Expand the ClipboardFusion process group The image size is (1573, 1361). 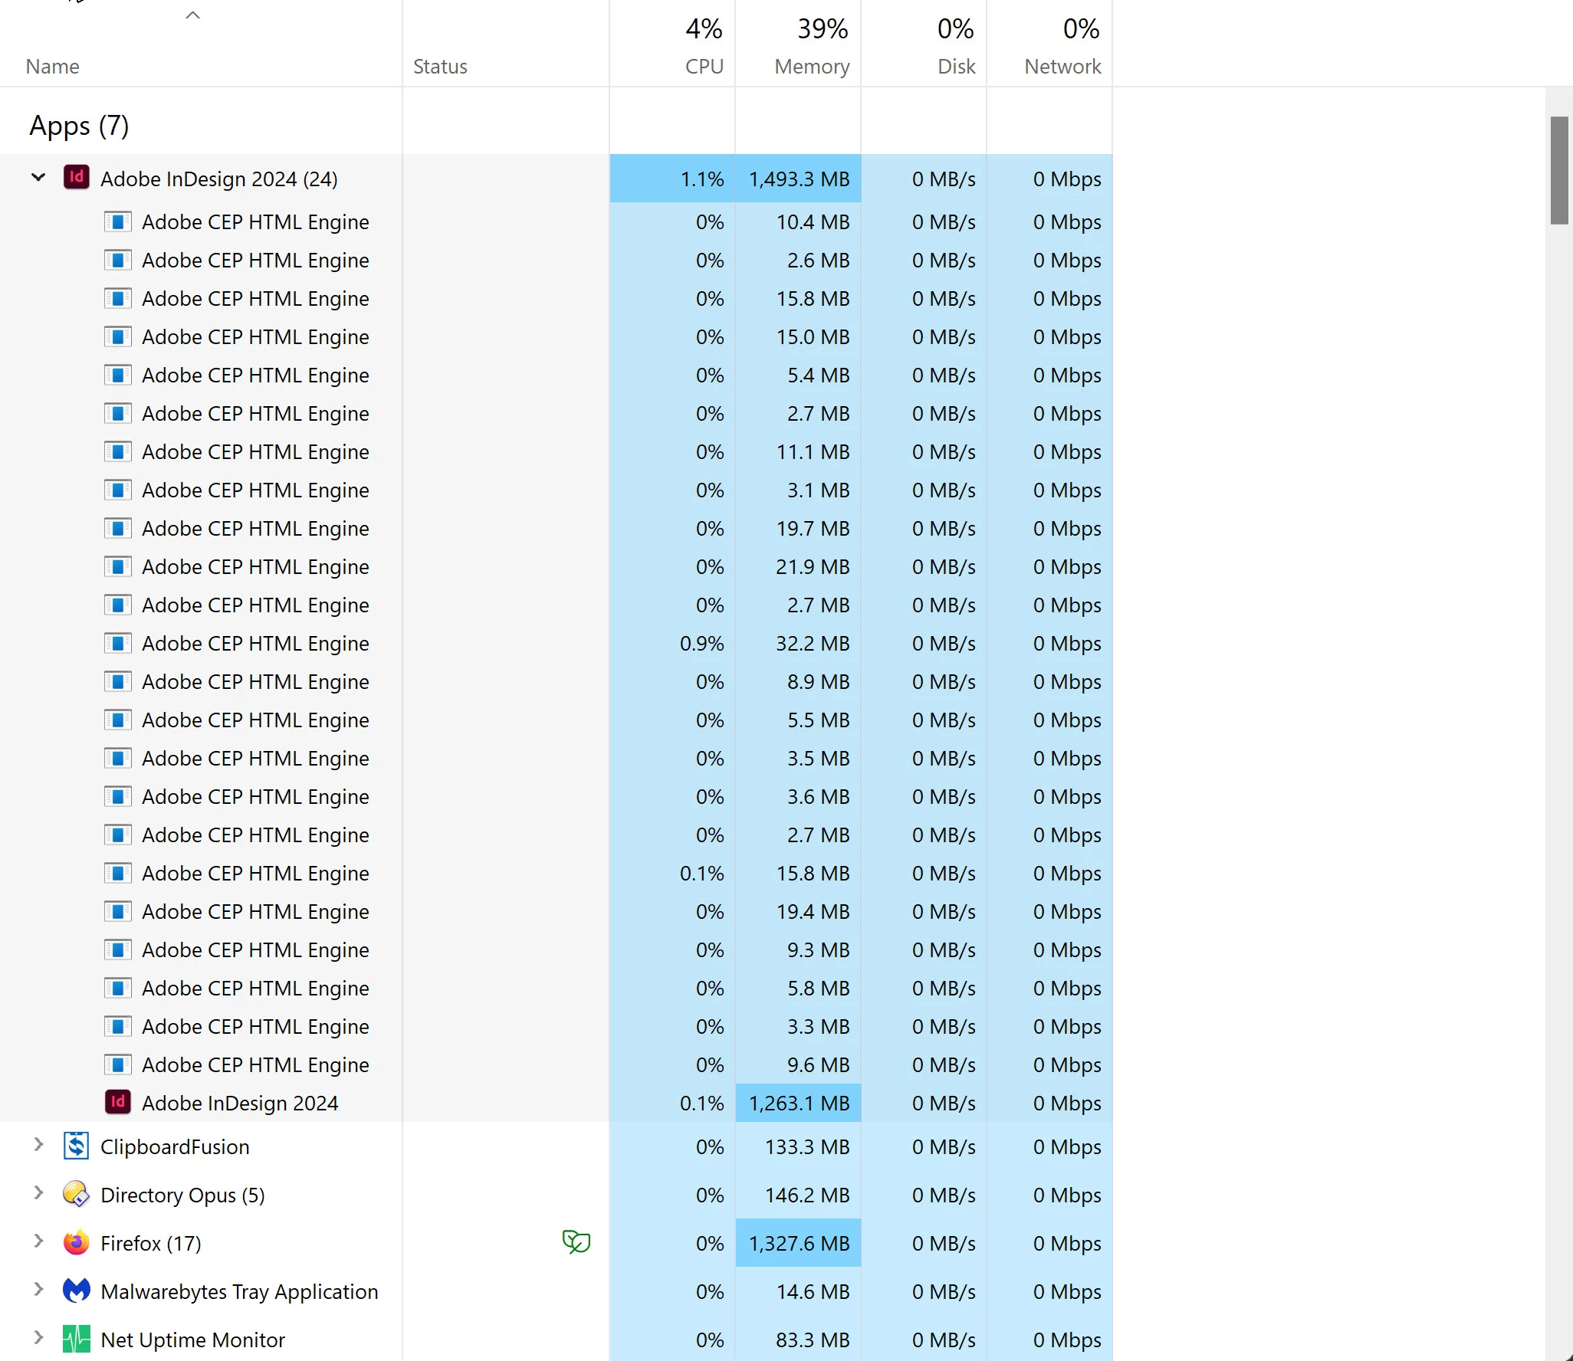click(x=38, y=1145)
